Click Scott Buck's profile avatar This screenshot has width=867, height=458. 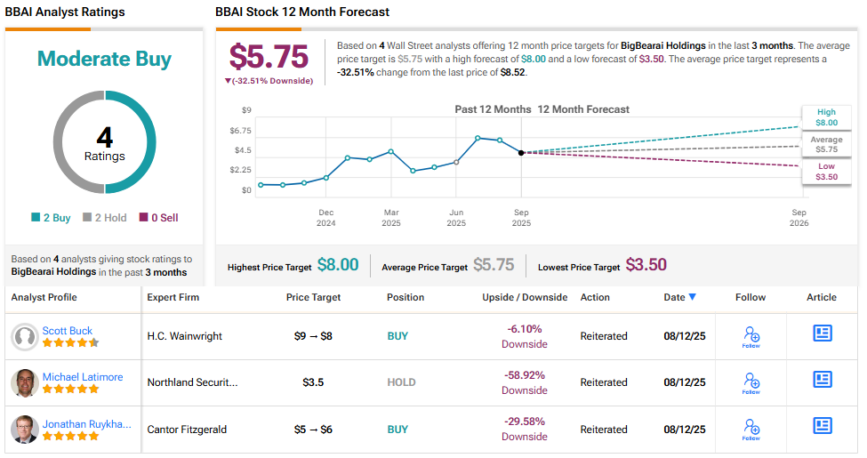(24, 336)
